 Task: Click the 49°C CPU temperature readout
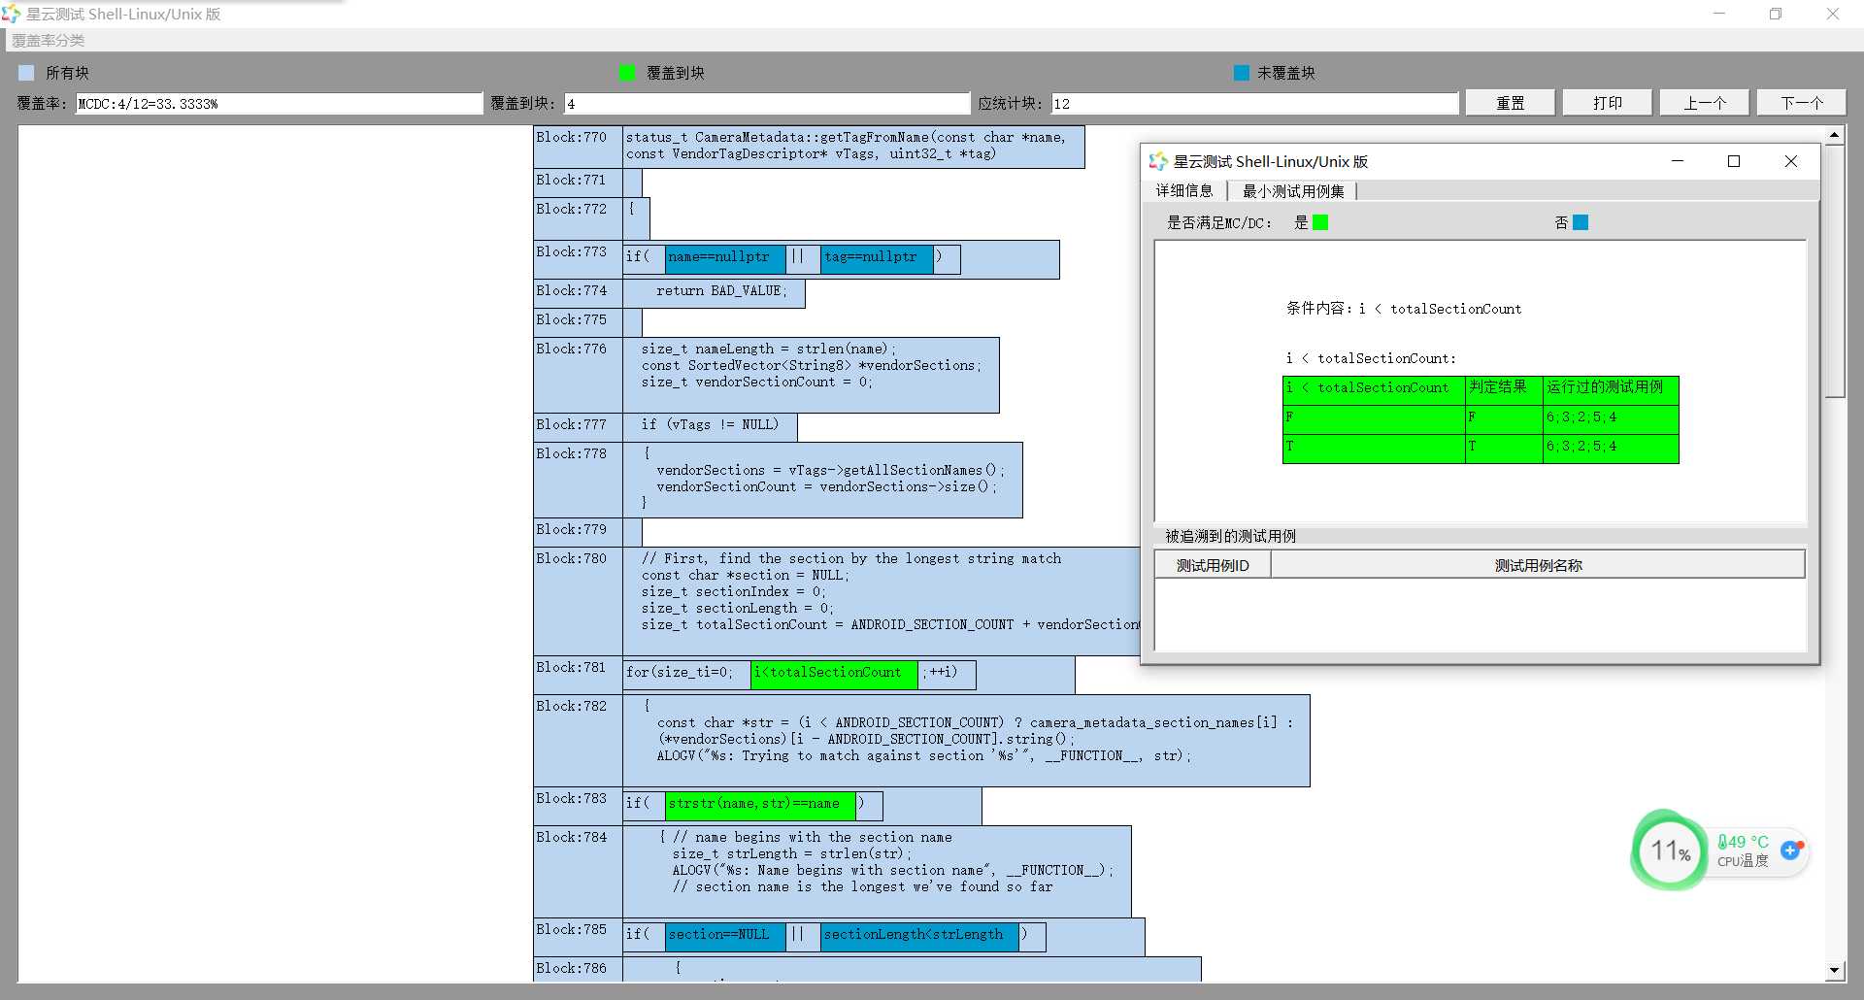[1744, 842]
